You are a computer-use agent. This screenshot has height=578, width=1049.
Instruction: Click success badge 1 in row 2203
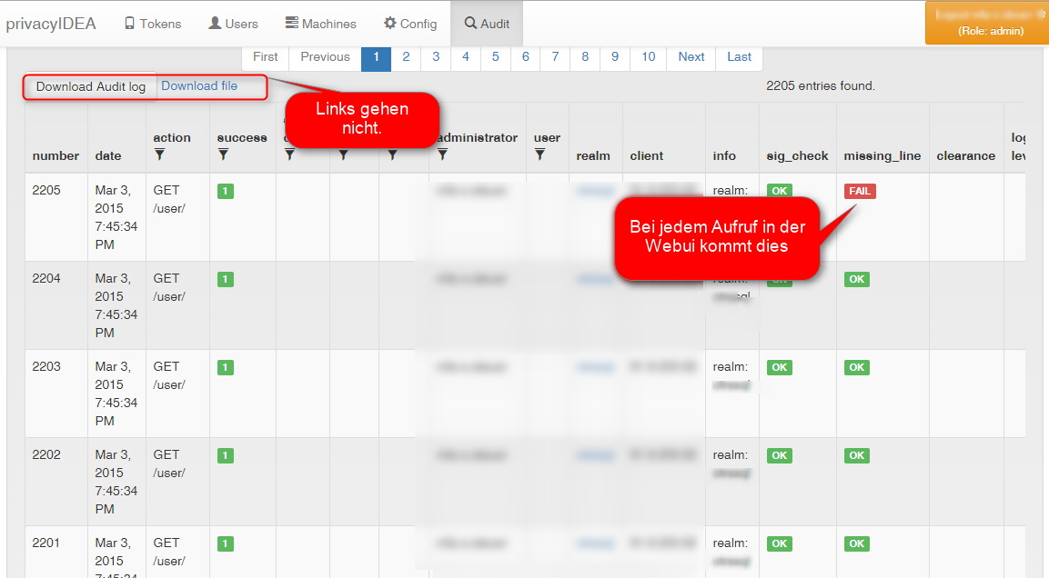226,367
